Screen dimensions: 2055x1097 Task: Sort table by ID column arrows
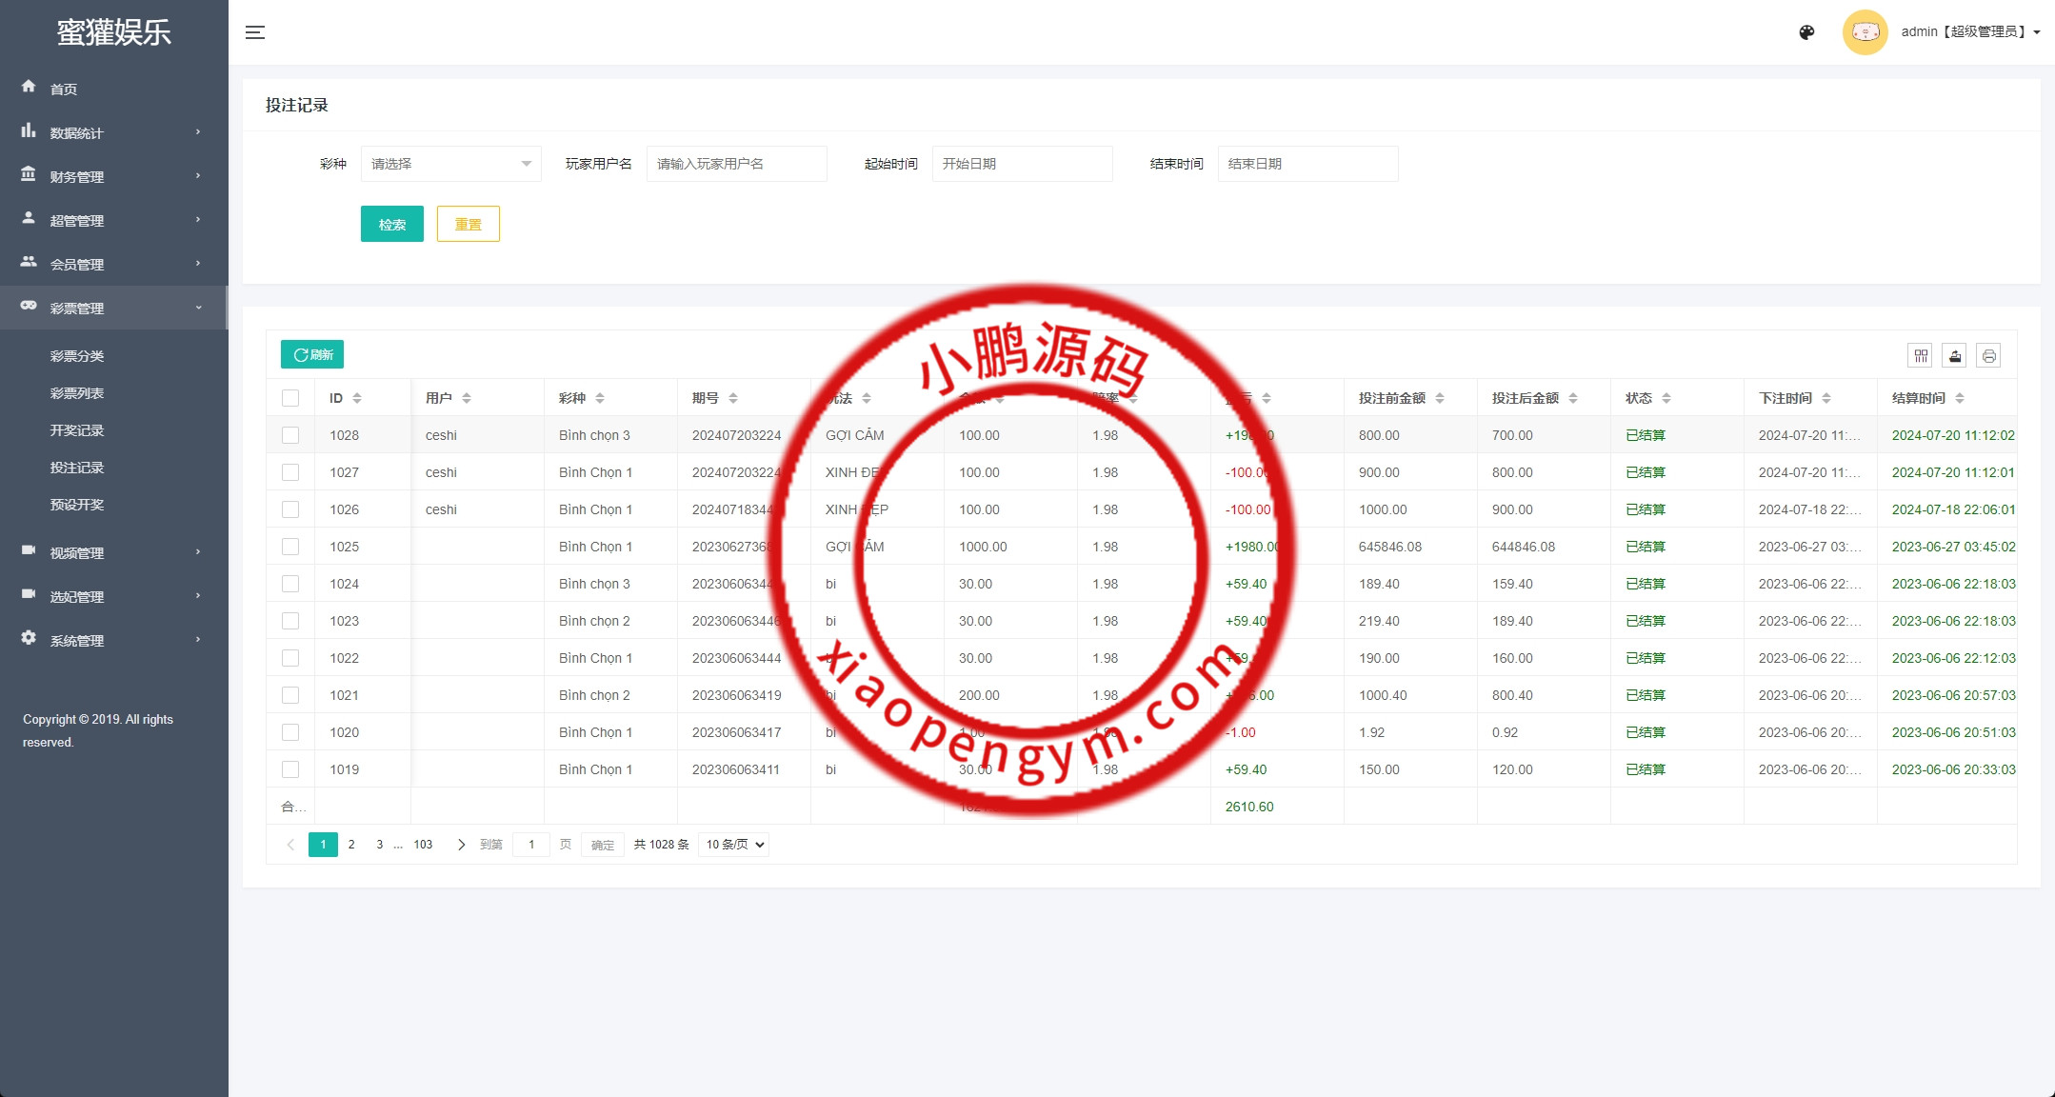(357, 398)
